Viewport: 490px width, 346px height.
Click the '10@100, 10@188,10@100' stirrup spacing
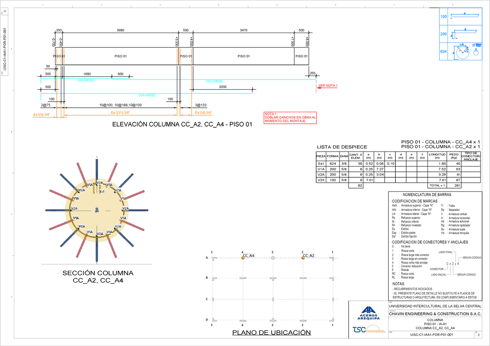pos(120,105)
